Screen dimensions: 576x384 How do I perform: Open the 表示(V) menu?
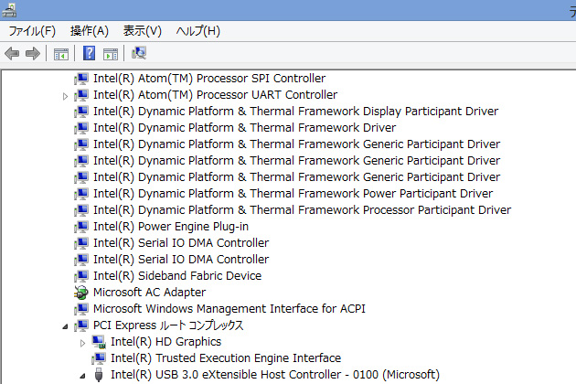[x=143, y=31]
